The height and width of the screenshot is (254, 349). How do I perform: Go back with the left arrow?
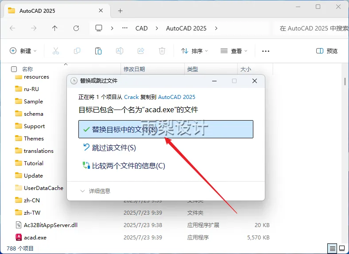[12, 28]
